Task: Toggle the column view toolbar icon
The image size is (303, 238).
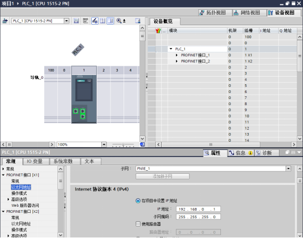Action: (x=110, y=21)
